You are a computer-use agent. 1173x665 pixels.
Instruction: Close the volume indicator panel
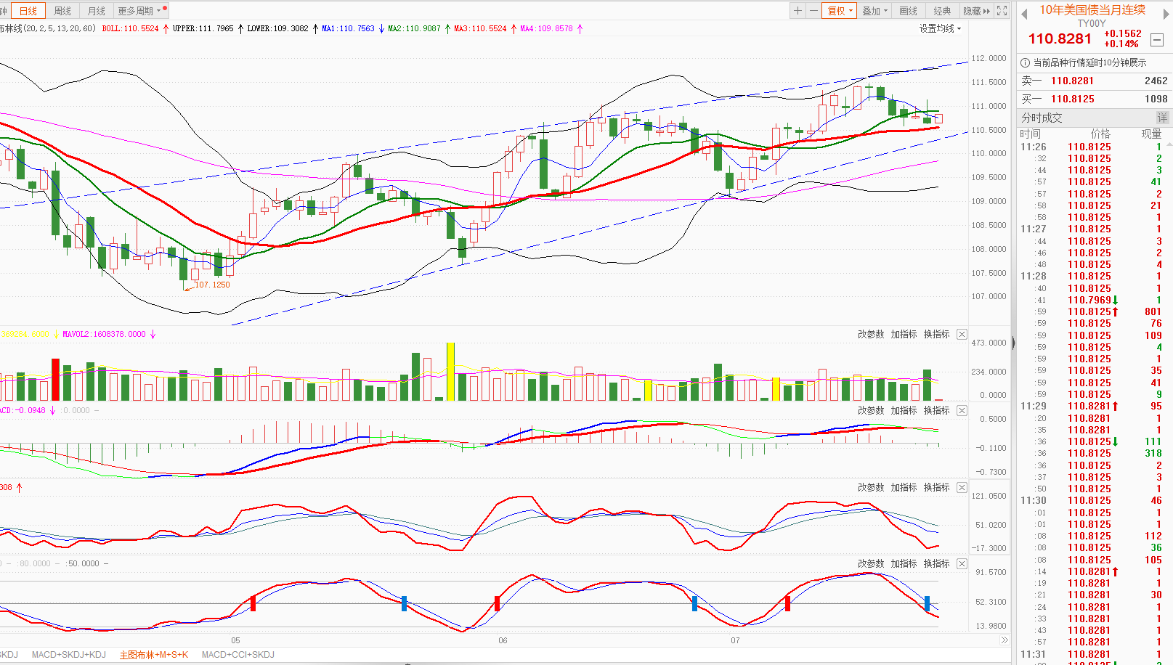pos(962,335)
